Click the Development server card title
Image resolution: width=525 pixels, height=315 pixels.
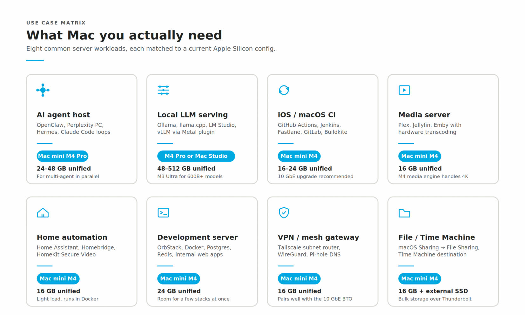[x=197, y=238]
